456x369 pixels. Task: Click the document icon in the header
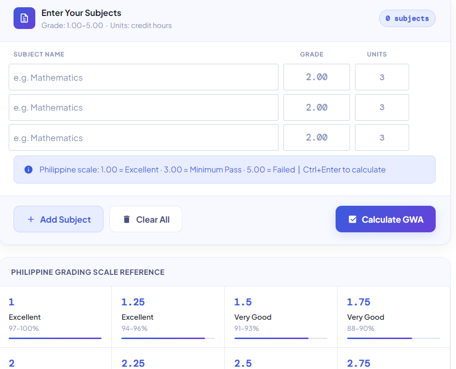[x=24, y=18]
